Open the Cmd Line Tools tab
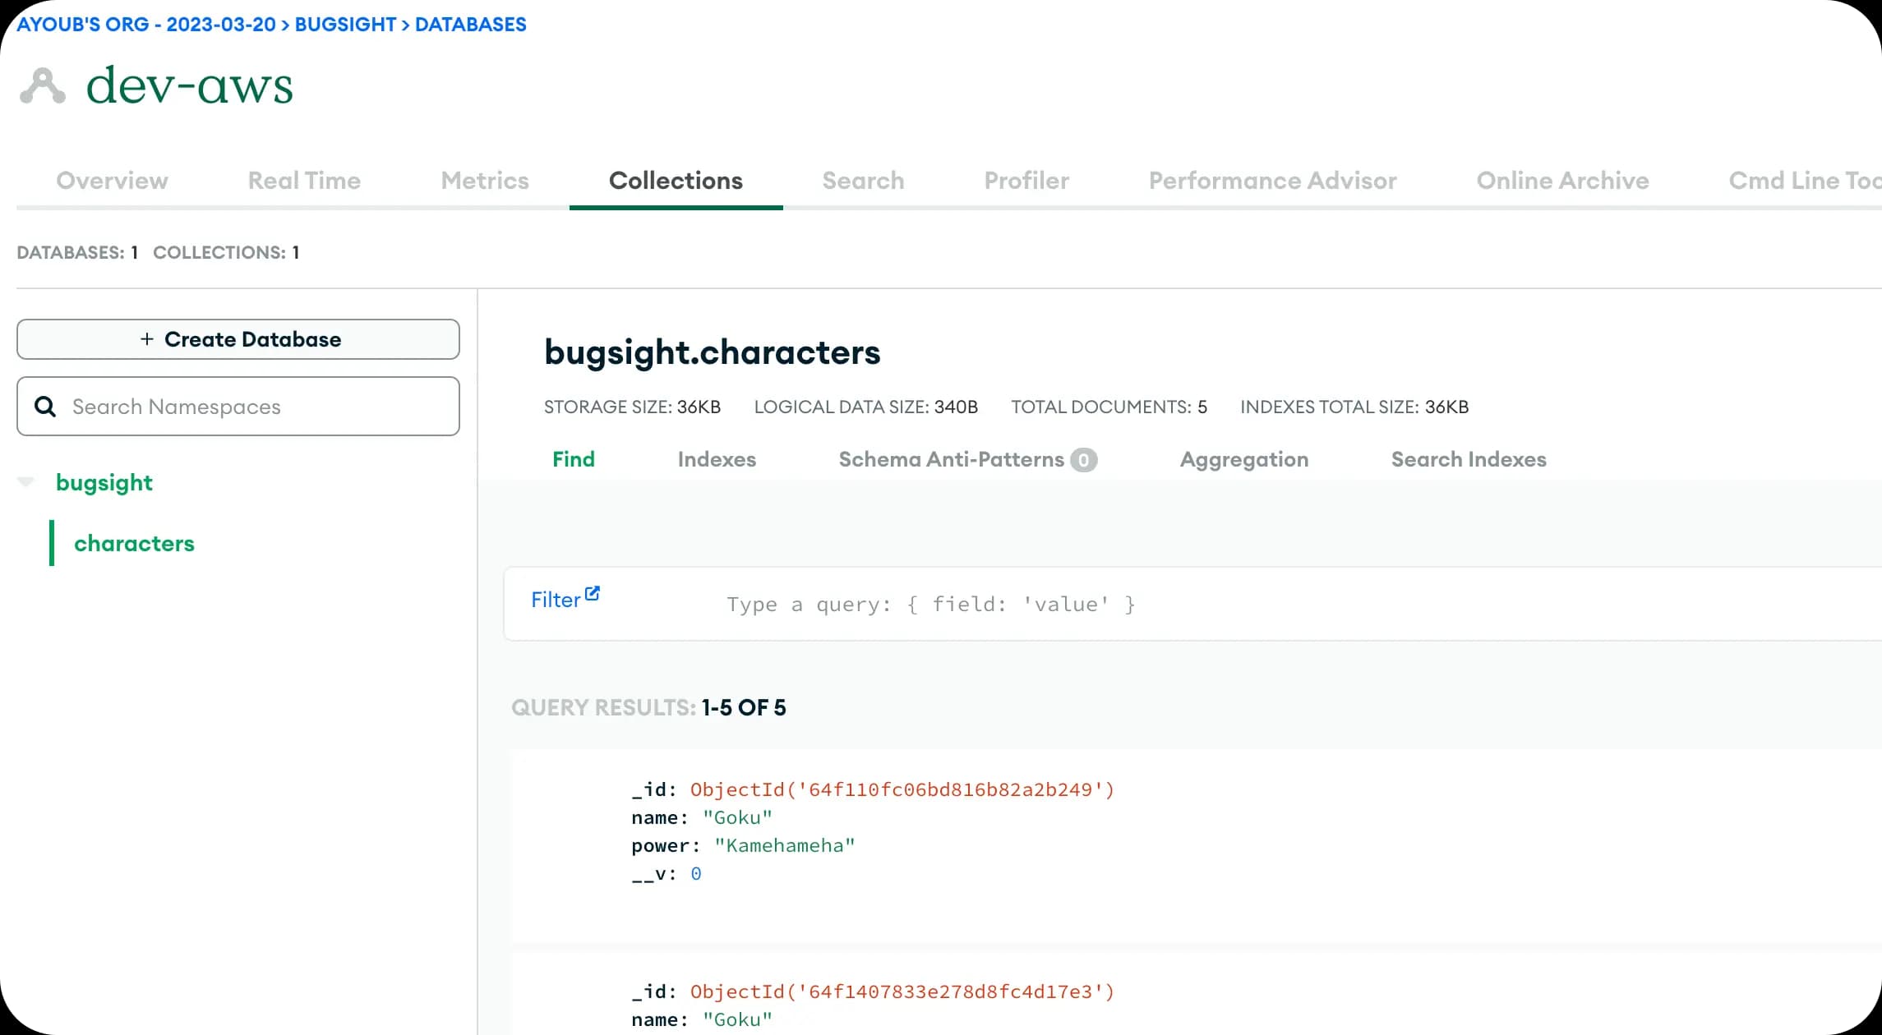1882x1035 pixels. [x=1805, y=181]
